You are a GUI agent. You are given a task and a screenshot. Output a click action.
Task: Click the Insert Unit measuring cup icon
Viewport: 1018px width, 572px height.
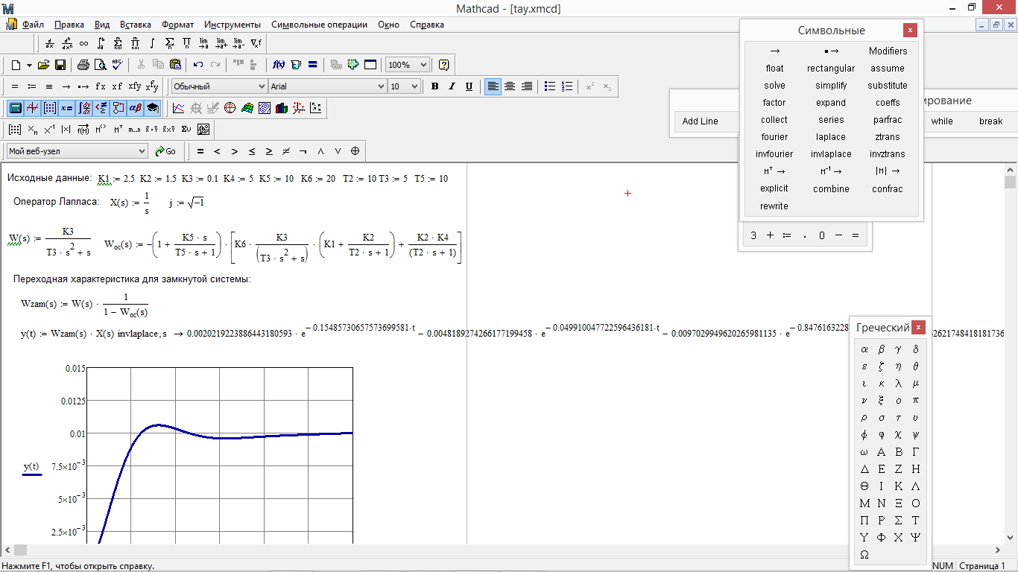pyautogui.click(x=296, y=65)
